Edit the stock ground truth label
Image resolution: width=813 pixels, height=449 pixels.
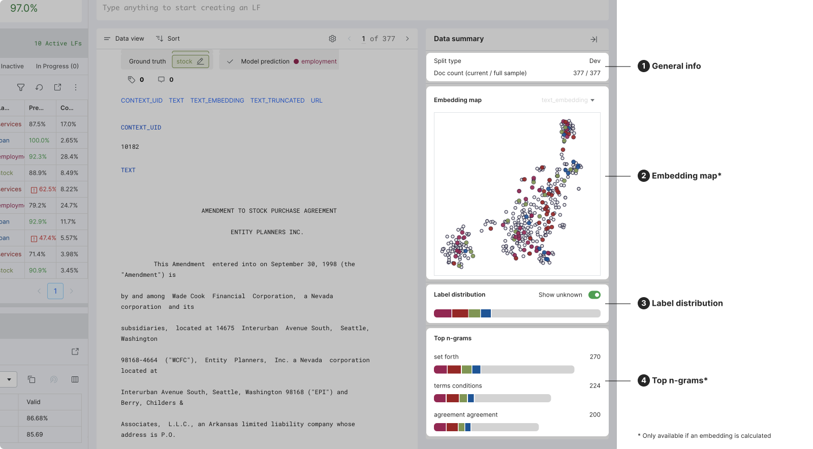click(x=200, y=61)
